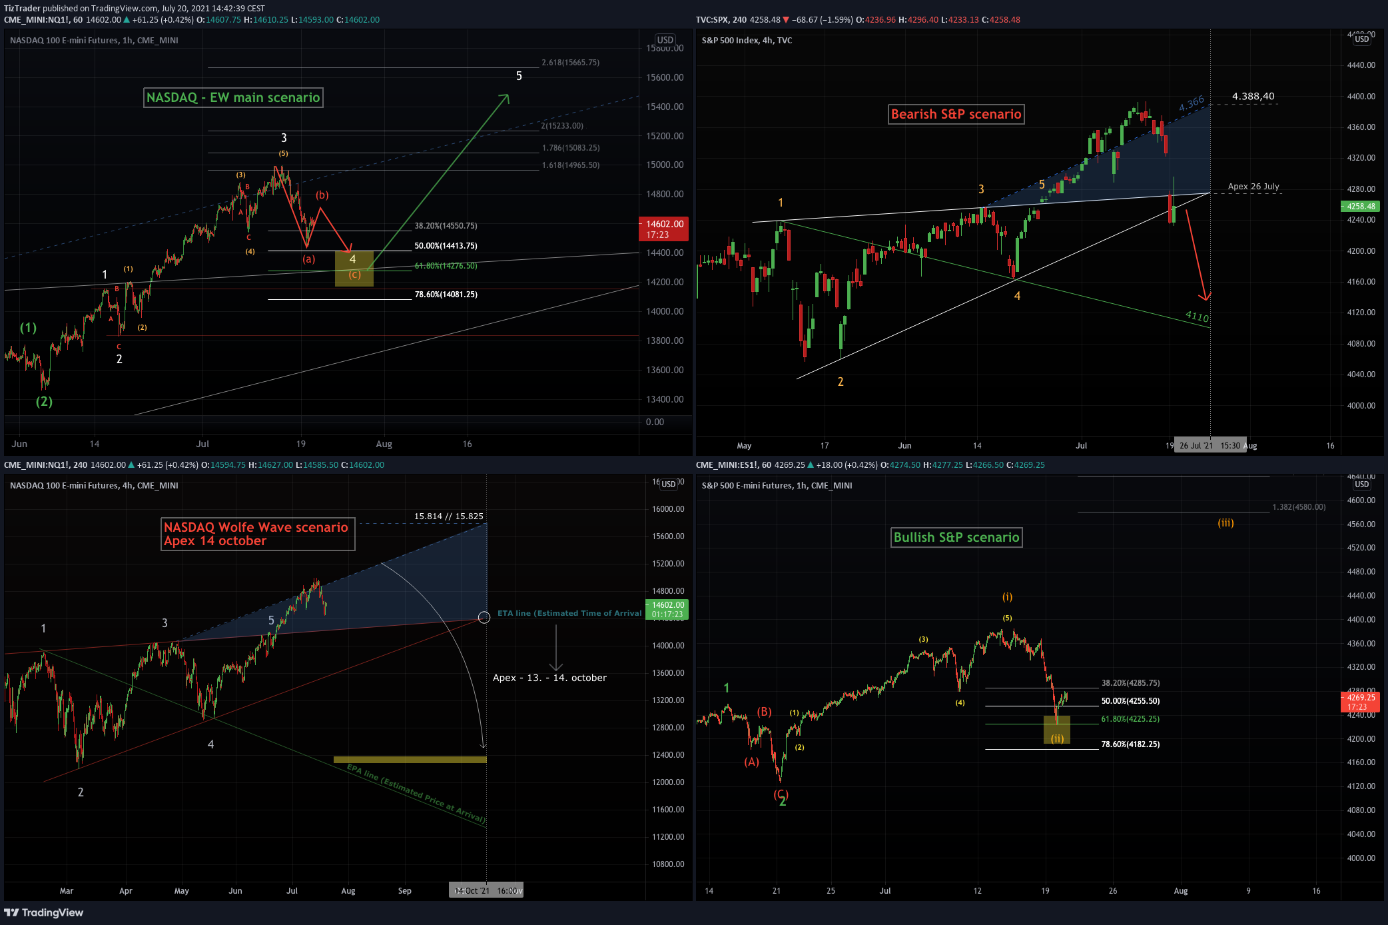Open USD currency selector on S&P 500 Index chart
This screenshot has width=1388, height=925.
coord(1361,39)
